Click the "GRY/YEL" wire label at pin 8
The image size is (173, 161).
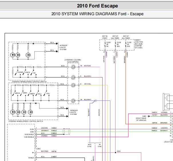88,84
